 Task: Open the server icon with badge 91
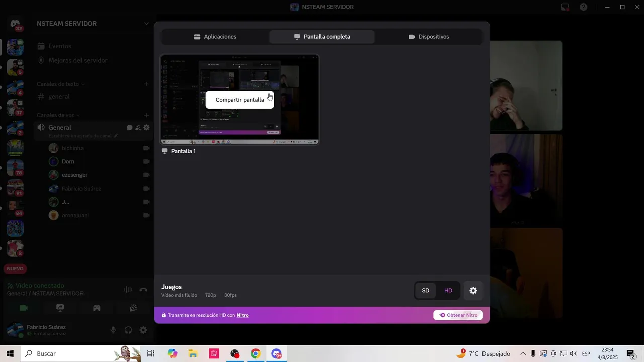15,188
